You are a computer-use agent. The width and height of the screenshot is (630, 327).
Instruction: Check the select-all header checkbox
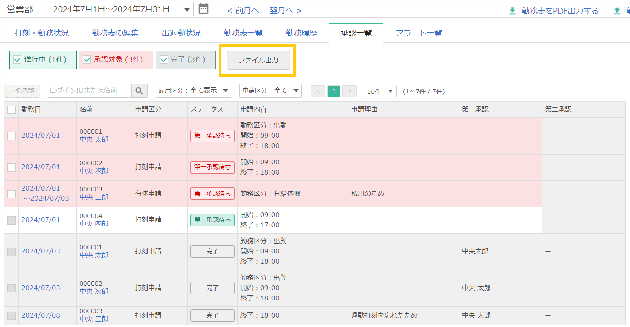pyautogui.click(x=12, y=110)
